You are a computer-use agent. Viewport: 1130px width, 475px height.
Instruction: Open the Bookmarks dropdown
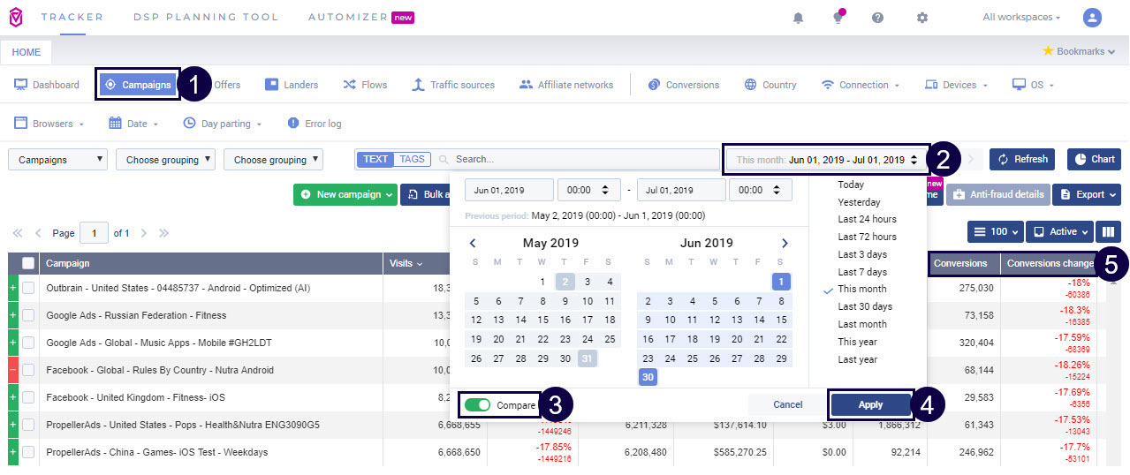[x=1079, y=51]
